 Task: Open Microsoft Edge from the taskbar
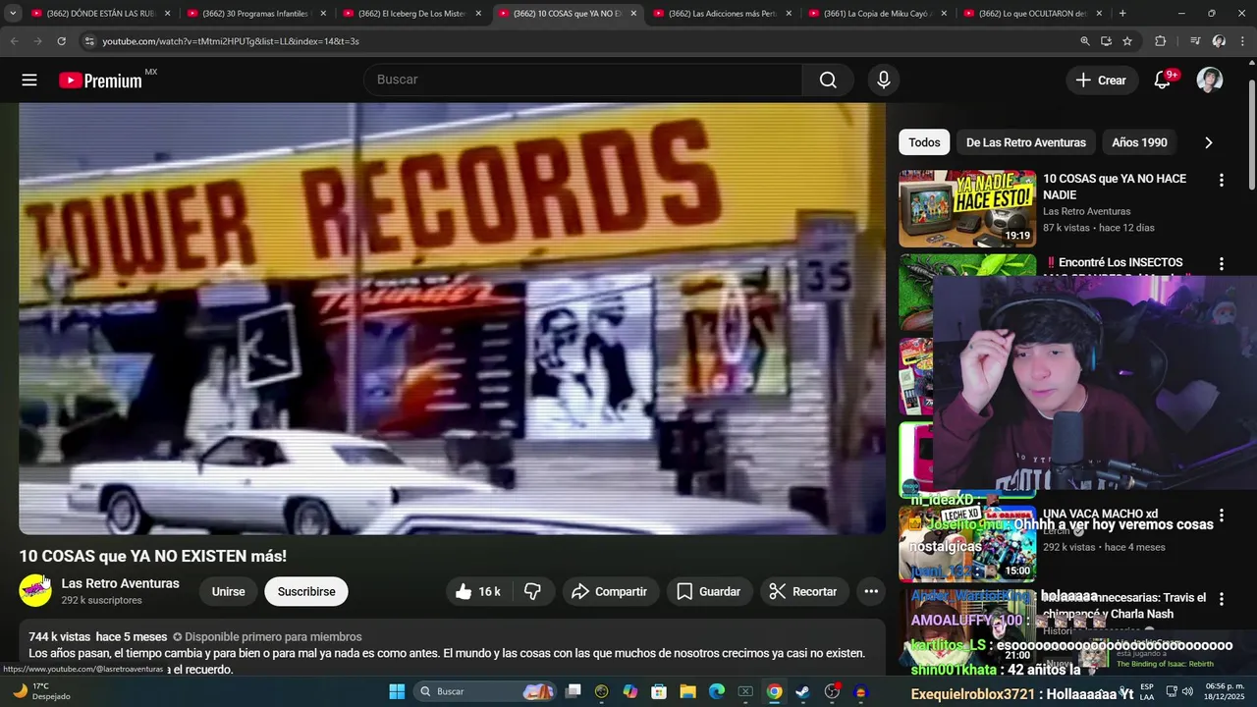[717, 691]
